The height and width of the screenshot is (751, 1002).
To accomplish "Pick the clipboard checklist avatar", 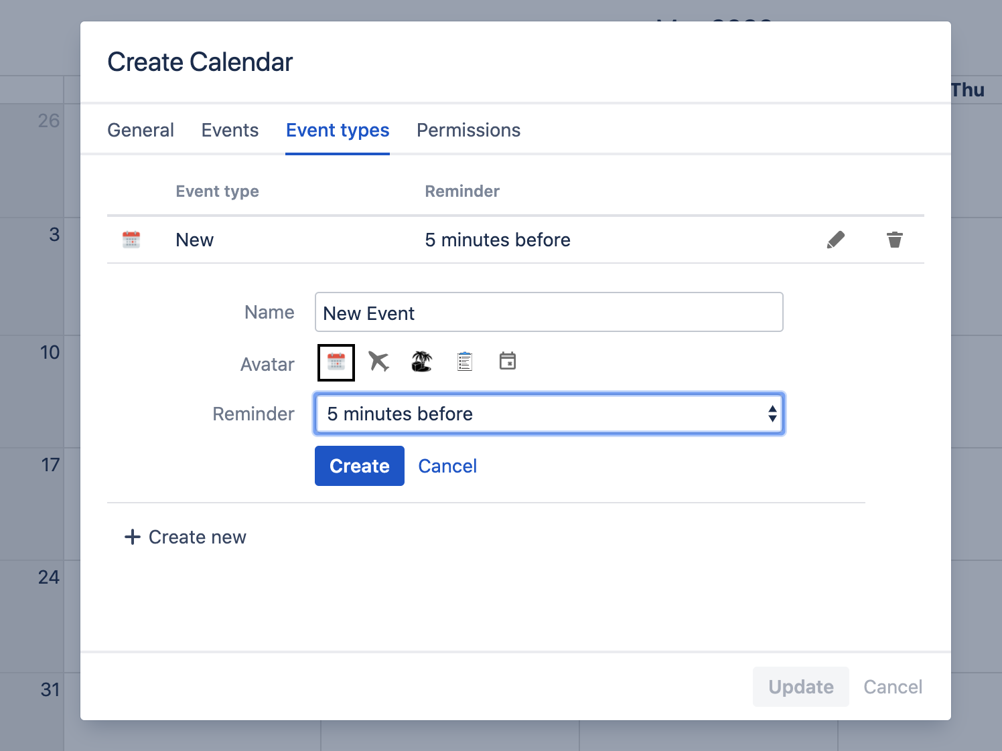I will pos(465,362).
